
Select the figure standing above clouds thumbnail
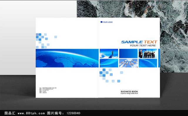coord(109,53)
